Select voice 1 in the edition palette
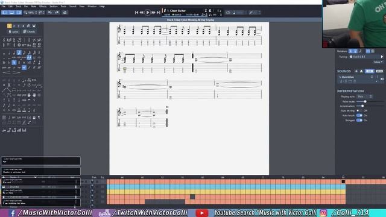The height and width of the screenshot is (217, 386). [x=10, y=26]
